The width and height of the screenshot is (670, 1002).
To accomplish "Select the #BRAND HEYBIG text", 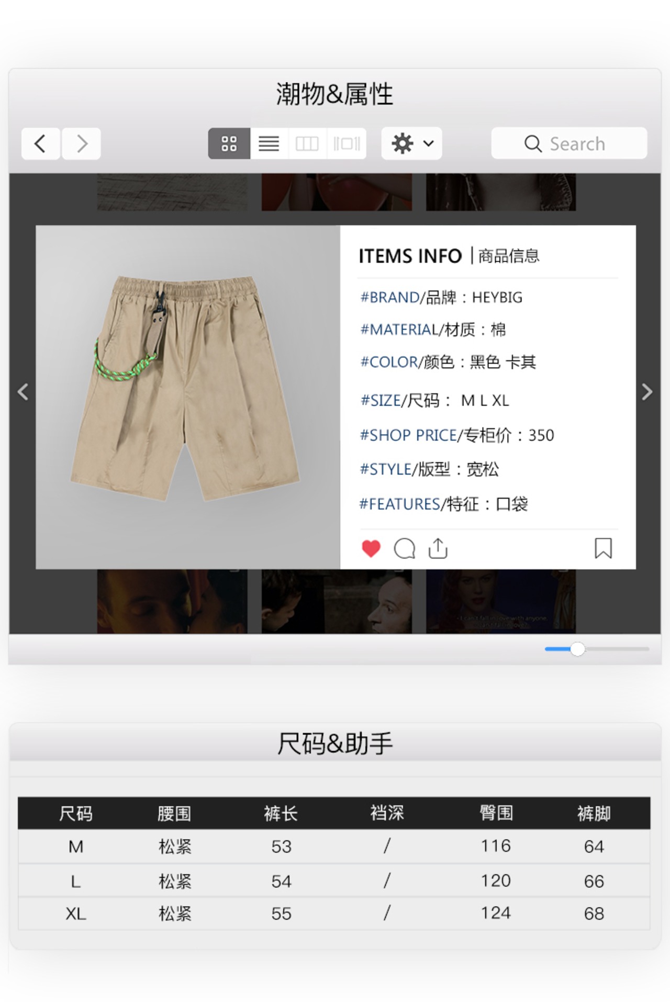I will point(441,298).
